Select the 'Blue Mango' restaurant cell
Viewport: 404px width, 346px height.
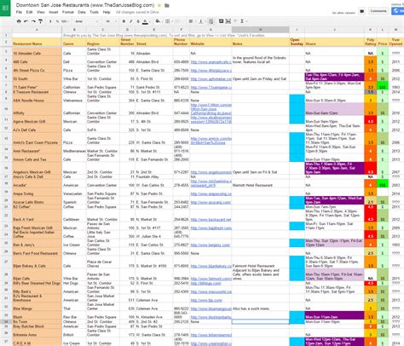(x=37, y=307)
